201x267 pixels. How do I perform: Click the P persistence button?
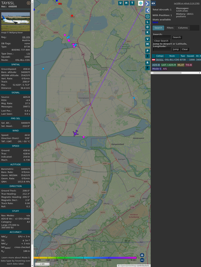(x=147, y=51)
